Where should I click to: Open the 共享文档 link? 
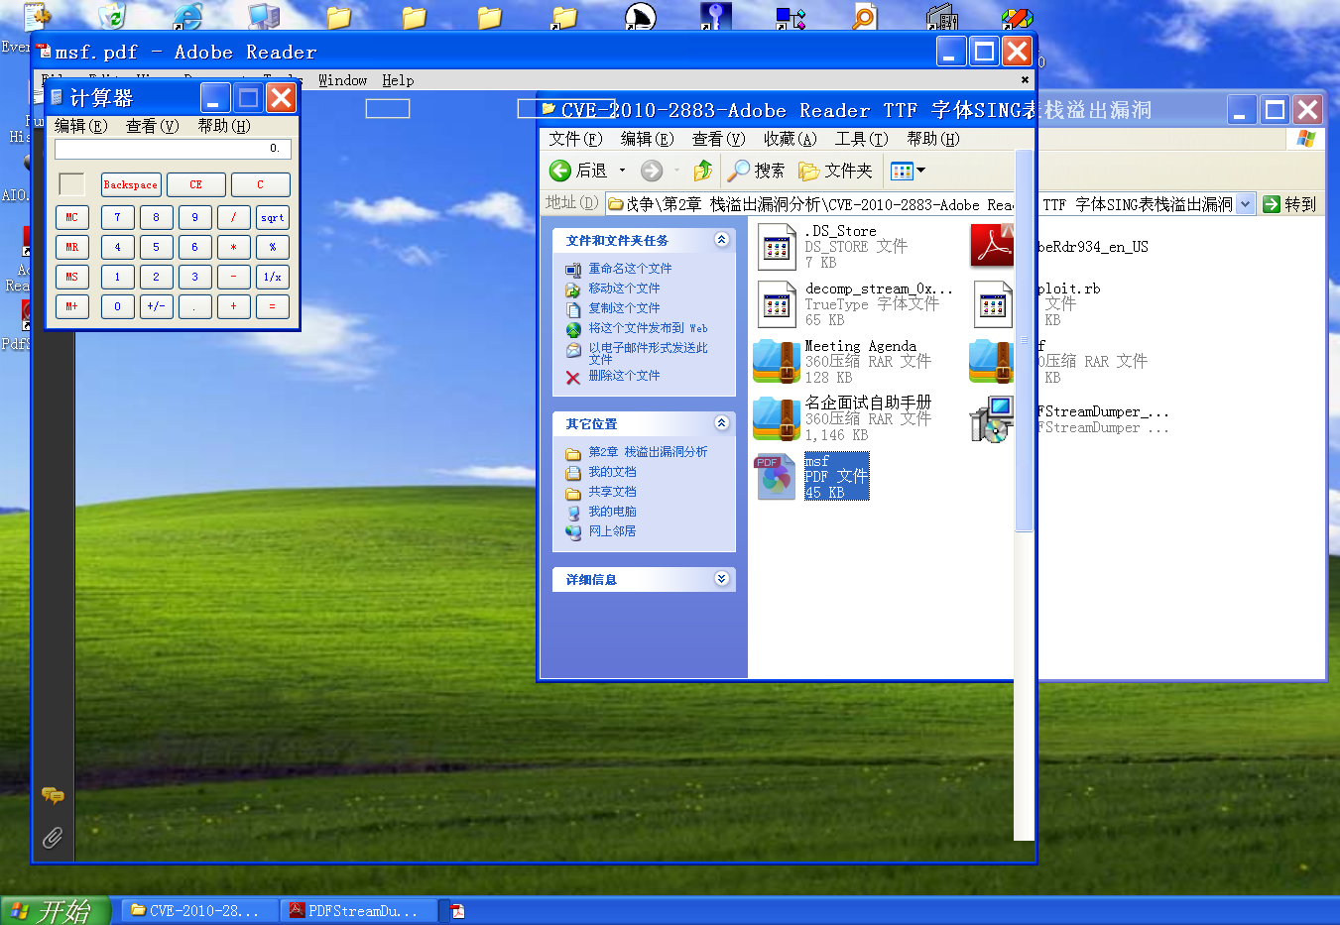point(612,492)
